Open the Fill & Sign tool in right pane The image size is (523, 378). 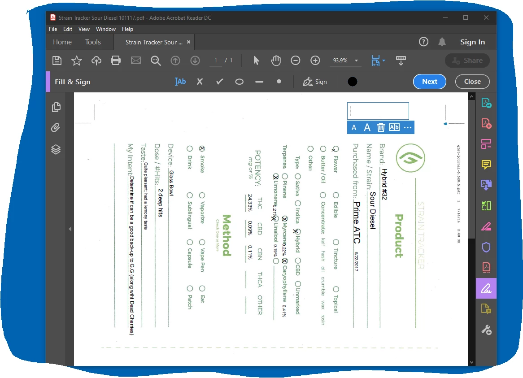tap(486, 288)
